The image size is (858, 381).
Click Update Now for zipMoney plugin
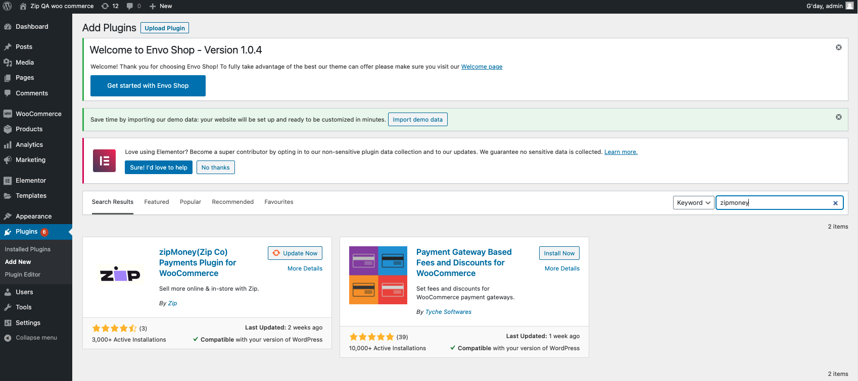295,253
